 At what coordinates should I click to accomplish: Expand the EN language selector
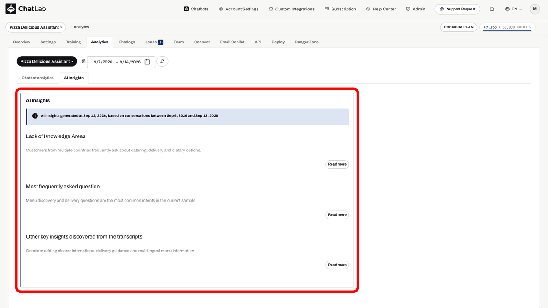(x=513, y=9)
